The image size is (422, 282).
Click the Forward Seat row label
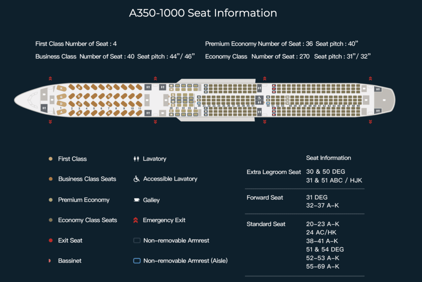pyautogui.click(x=265, y=198)
